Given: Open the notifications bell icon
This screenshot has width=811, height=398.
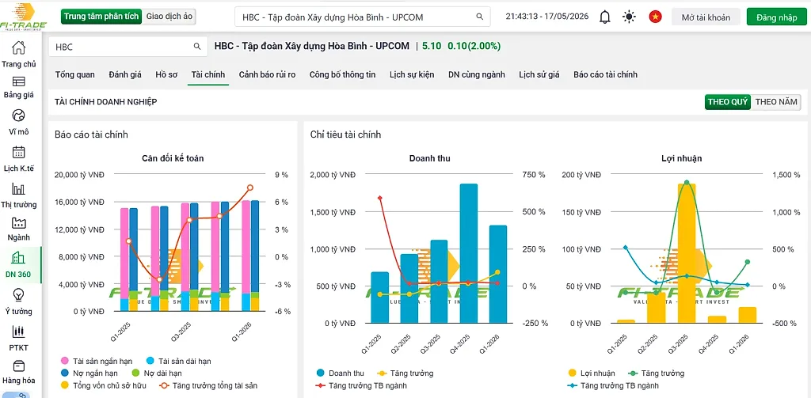Looking at the screenshot, I should (604, 17).
